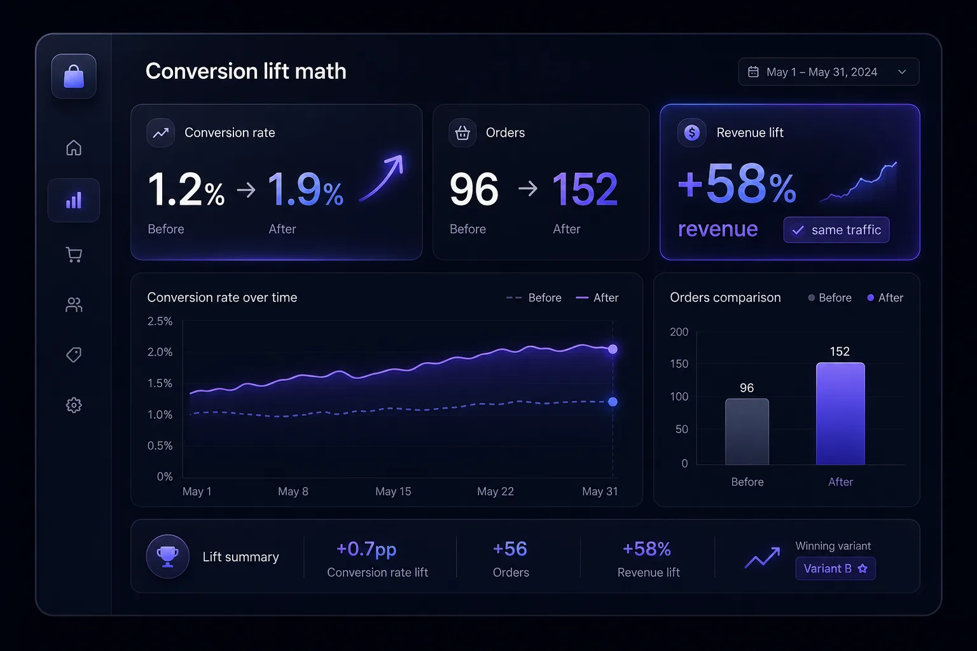Click the May 1 – May 31, 2024 date text
Viewport: 977px width, 651px height.
pos(822,72)
